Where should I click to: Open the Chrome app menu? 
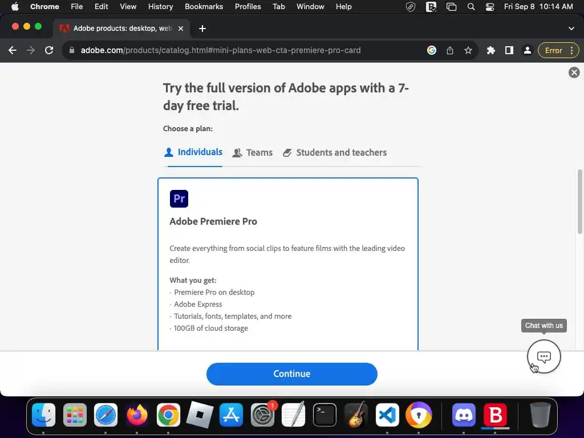click(x=44, y=7)
